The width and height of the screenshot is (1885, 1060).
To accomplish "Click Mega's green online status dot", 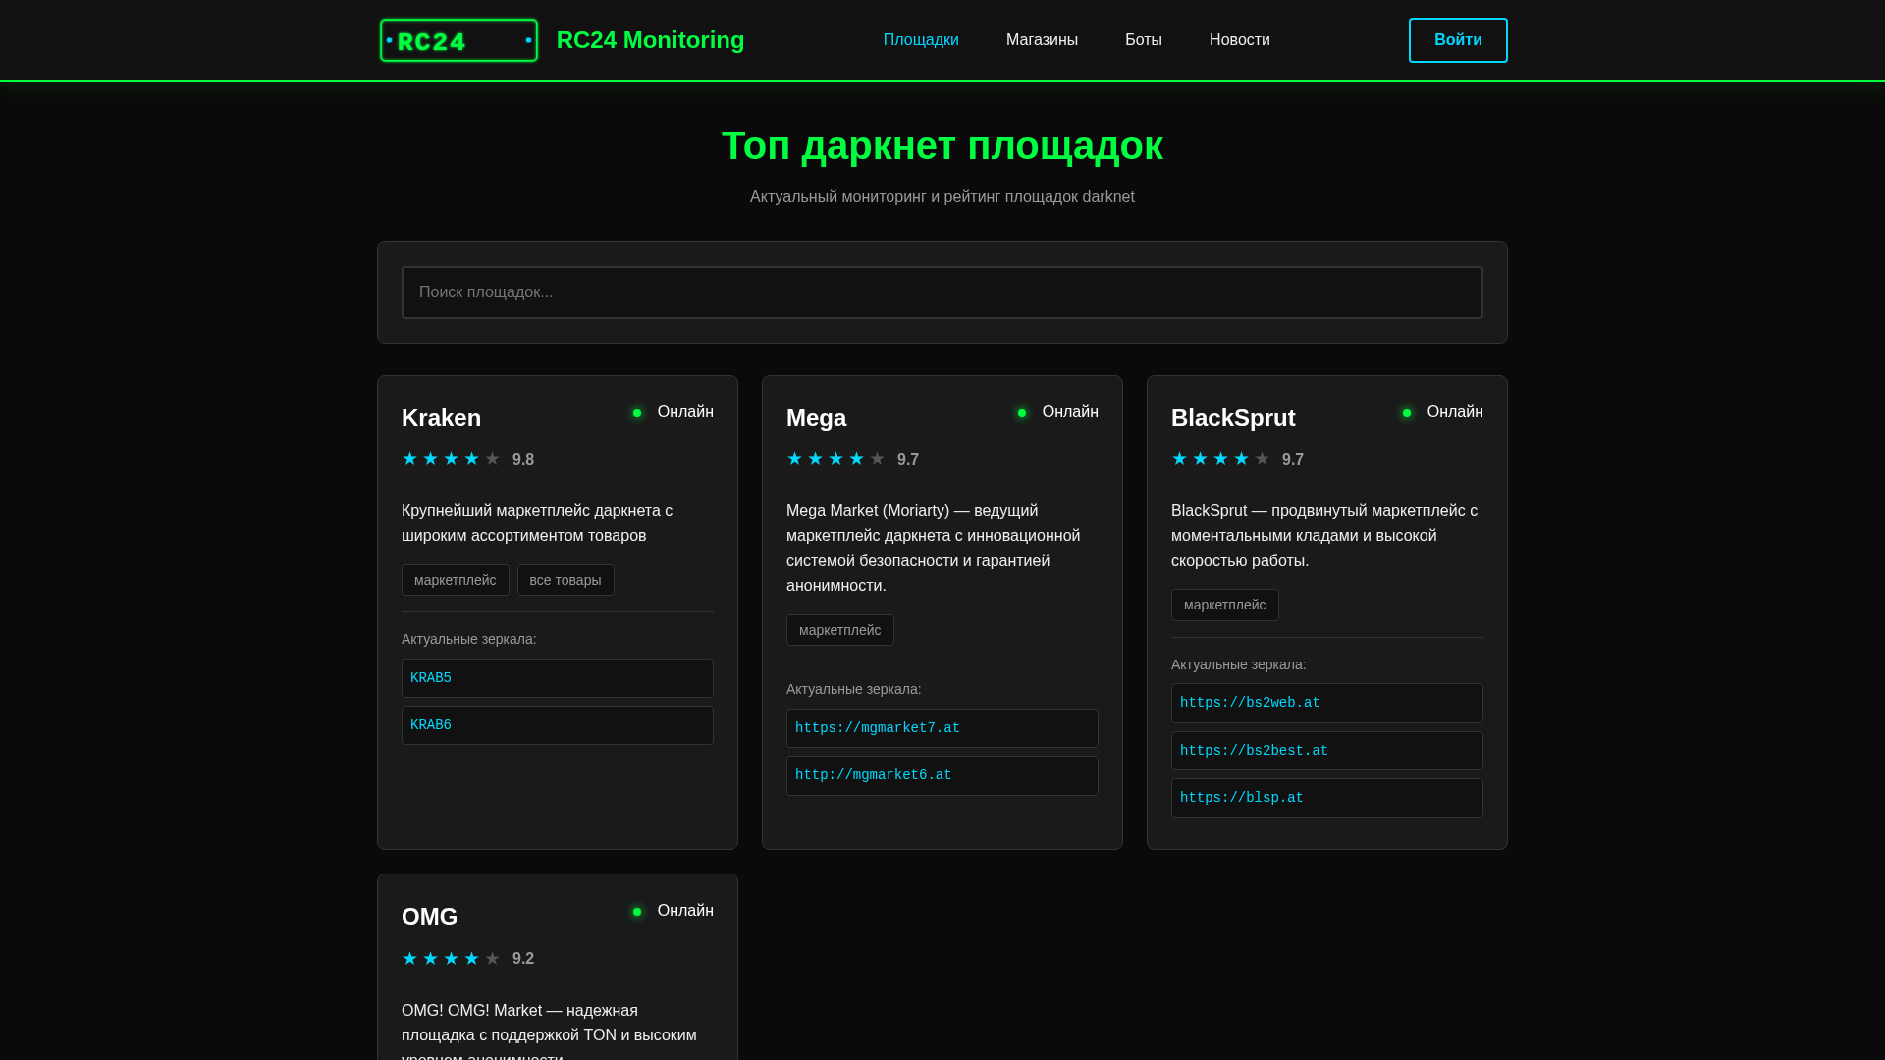I will click(1022, 413).
